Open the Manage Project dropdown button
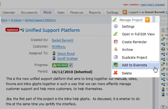The height and width of the screenshot is (109, 168). tap(129, 20)
